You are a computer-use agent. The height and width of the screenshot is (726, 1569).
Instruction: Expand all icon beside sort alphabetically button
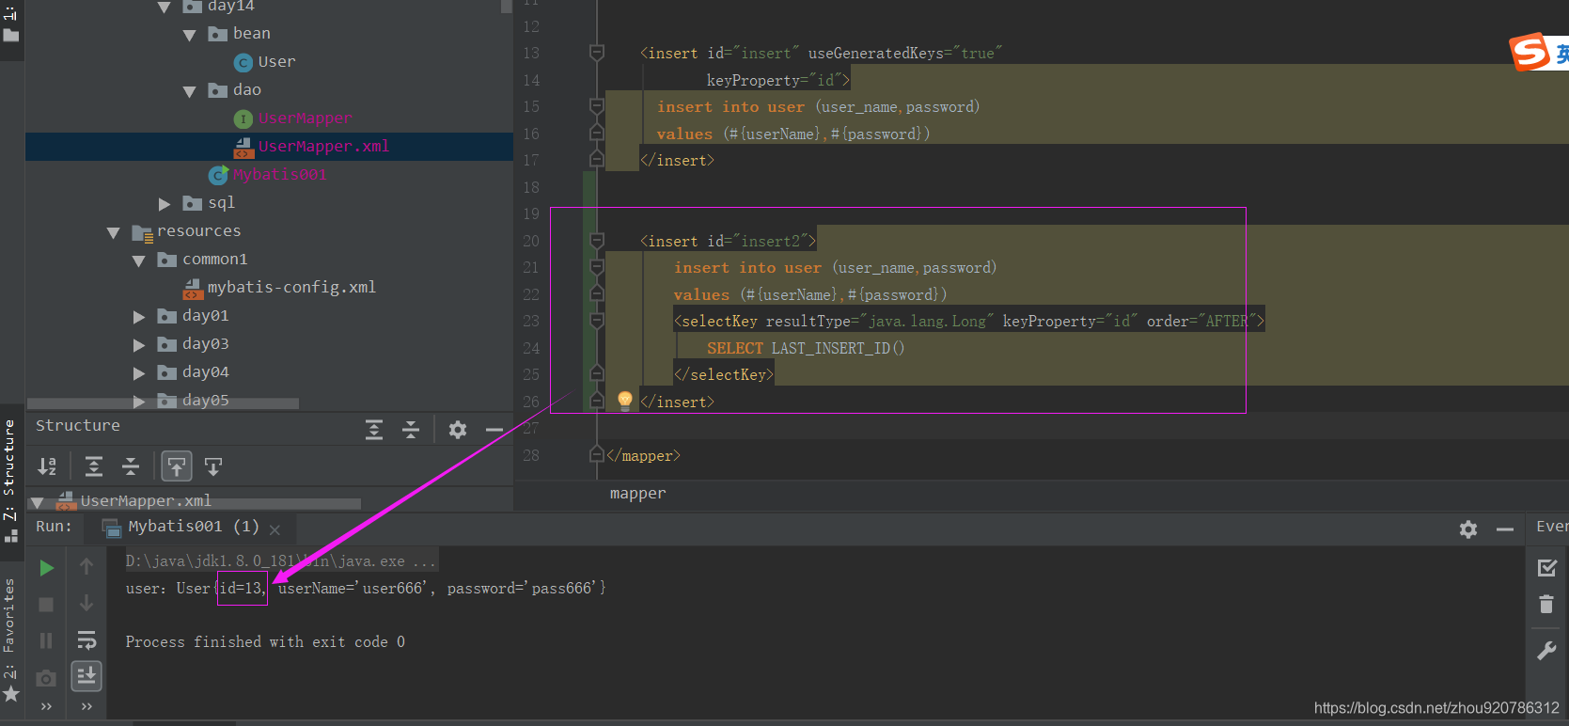click(x=94, y=466)
